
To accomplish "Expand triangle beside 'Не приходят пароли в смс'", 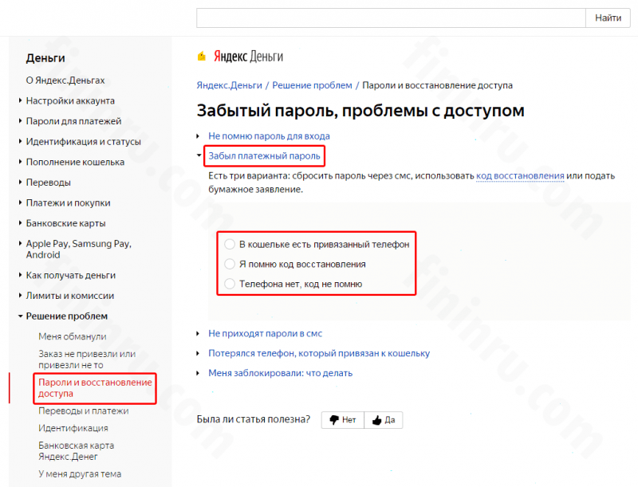I will (198, 333).
